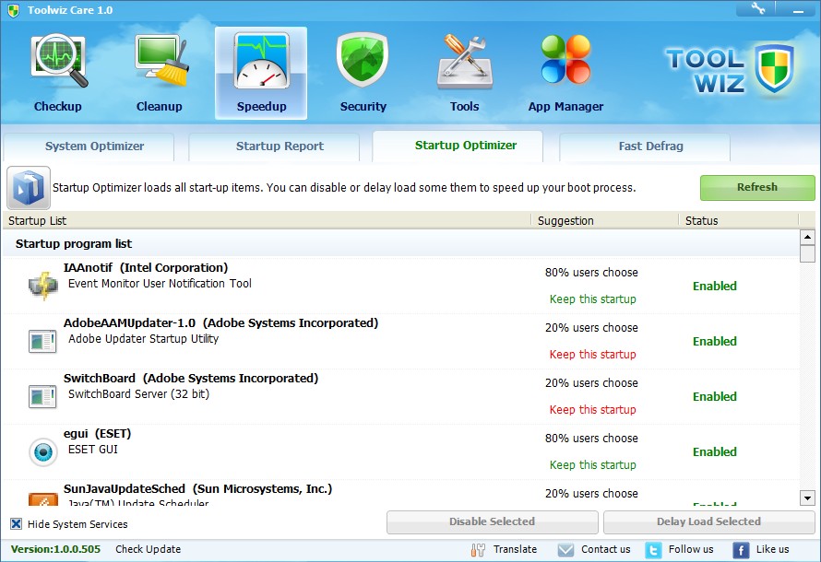The height and width of the screenshot is (562, 821).
Task: Click '20% users choose' for SwitchBoard
Action: pyautogui.click(x=591, y=383)
